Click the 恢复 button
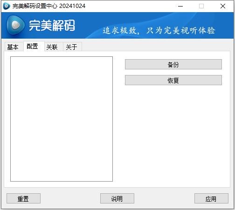 click(173, 80)
